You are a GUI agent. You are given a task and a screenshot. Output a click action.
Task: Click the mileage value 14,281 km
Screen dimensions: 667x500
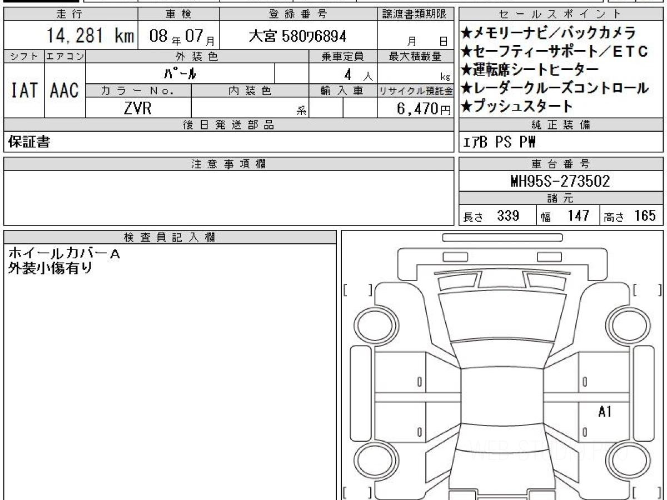tap(90, 36)
